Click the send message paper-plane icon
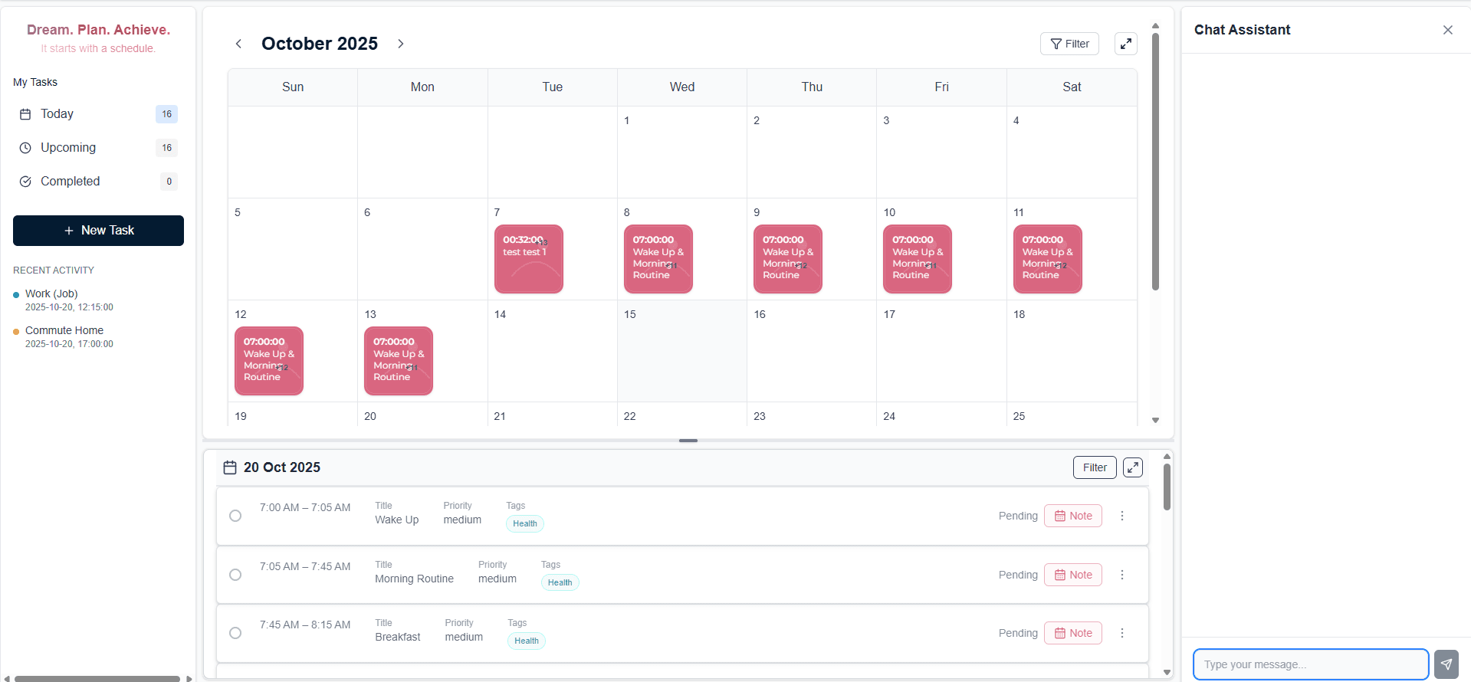This screenshot has height=682, width=1471. (1446, 664)
